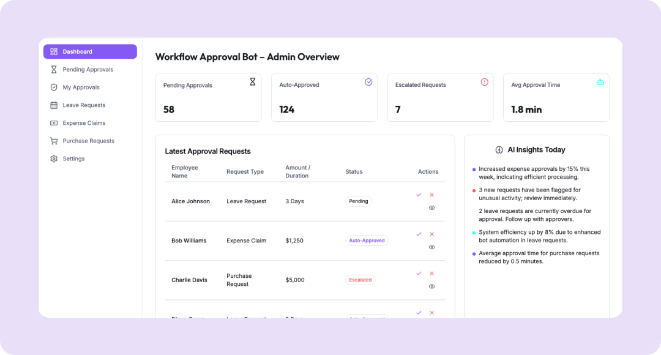View Charlie Davis' request with eye icon
The image size is (661, 355).
coord(431,286)
